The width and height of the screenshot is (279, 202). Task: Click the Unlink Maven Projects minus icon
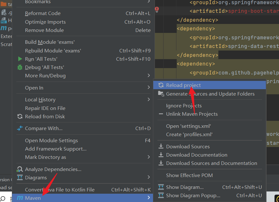[161, 114]
